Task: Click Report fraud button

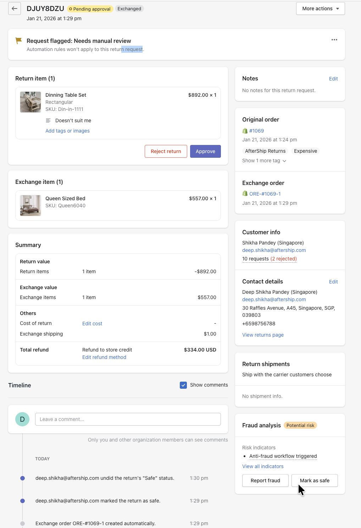Action: [x=265, y=481]
